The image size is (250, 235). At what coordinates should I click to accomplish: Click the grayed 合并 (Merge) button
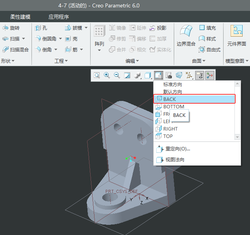117,49
